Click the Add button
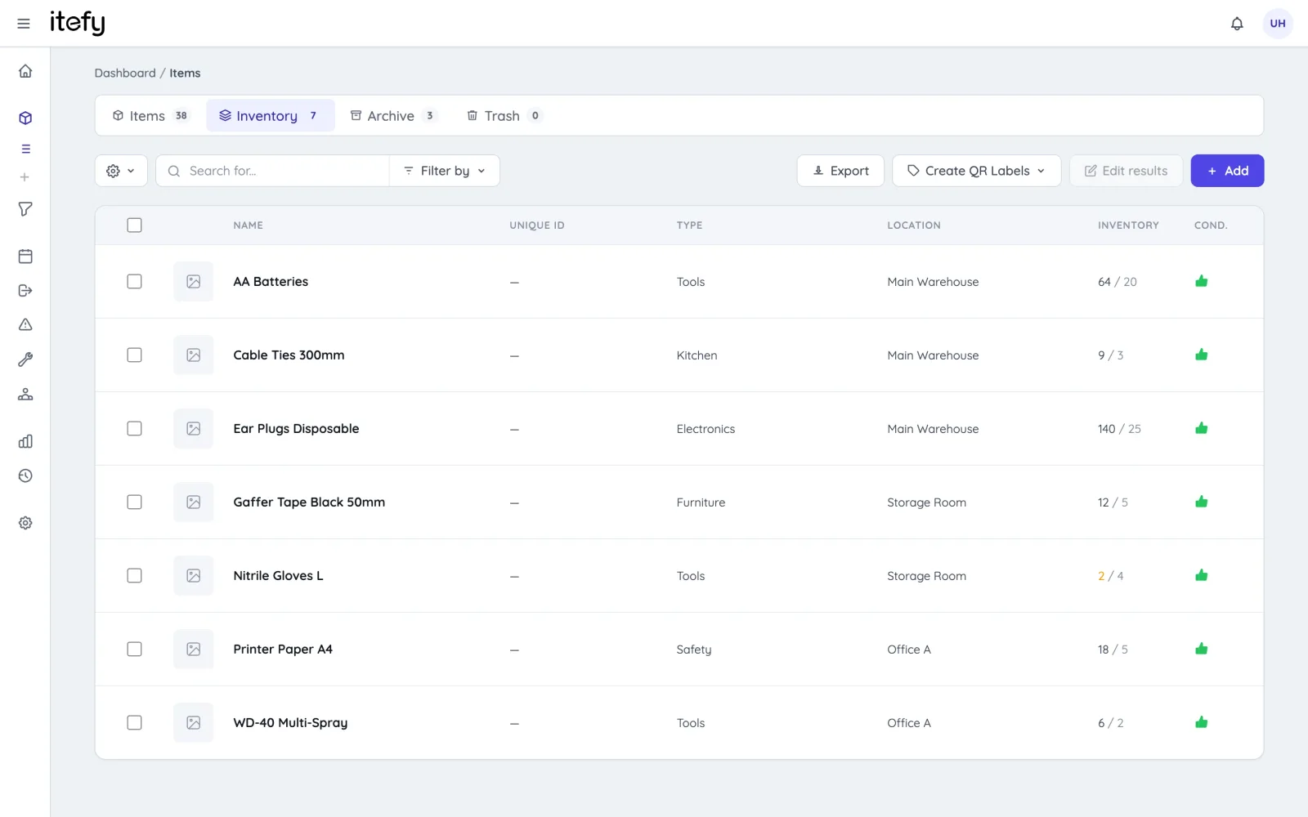The height and width of the screenshot is (817, 1308). (1227, 171)
